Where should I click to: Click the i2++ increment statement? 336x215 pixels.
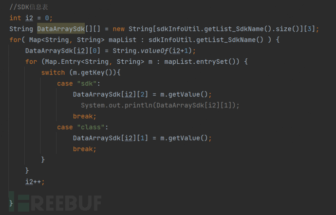coord(35,182)
